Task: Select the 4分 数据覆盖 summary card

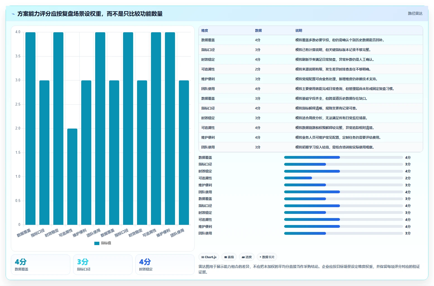Action: coord(40,265)
